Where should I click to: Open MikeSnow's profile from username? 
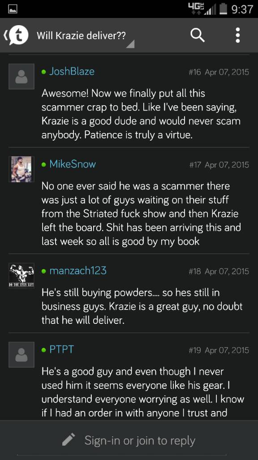(x=73, y=164)
